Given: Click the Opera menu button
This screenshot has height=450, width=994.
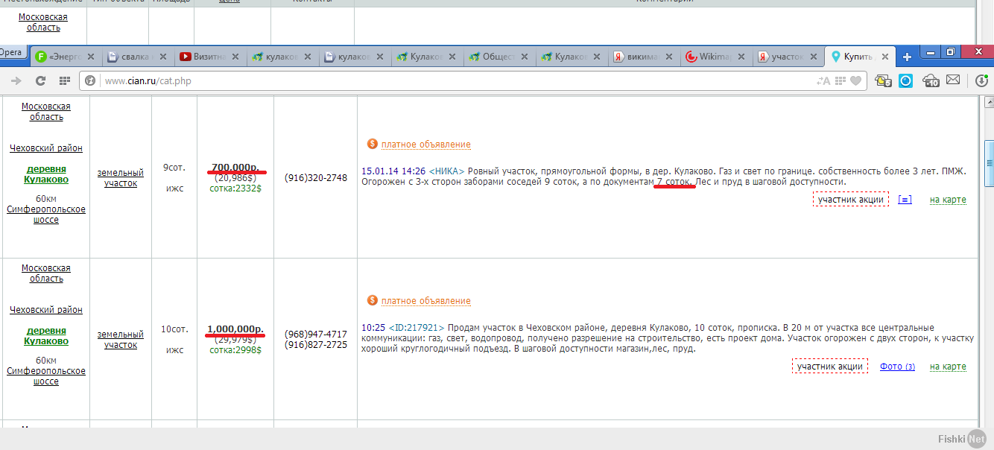Looking at the screenshot, I should [x=11, y=52].
